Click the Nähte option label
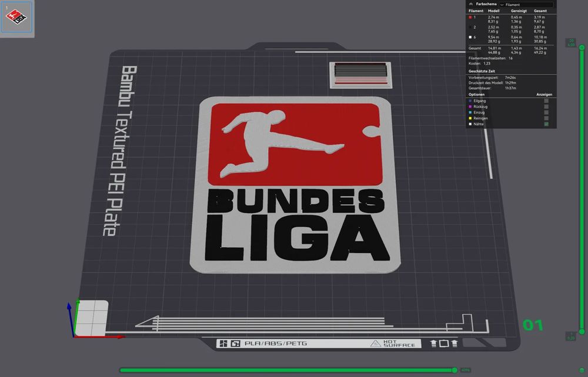The image size is (588, 377). tap(478, 124)
